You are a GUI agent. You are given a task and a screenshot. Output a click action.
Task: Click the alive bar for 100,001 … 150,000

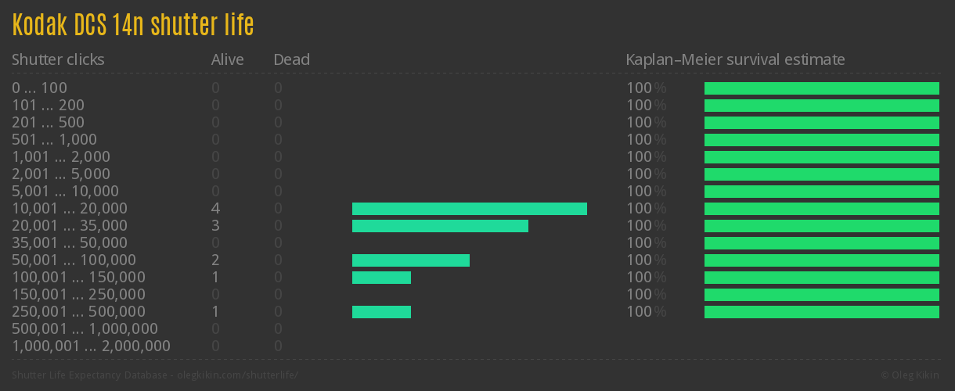point(381,278)
